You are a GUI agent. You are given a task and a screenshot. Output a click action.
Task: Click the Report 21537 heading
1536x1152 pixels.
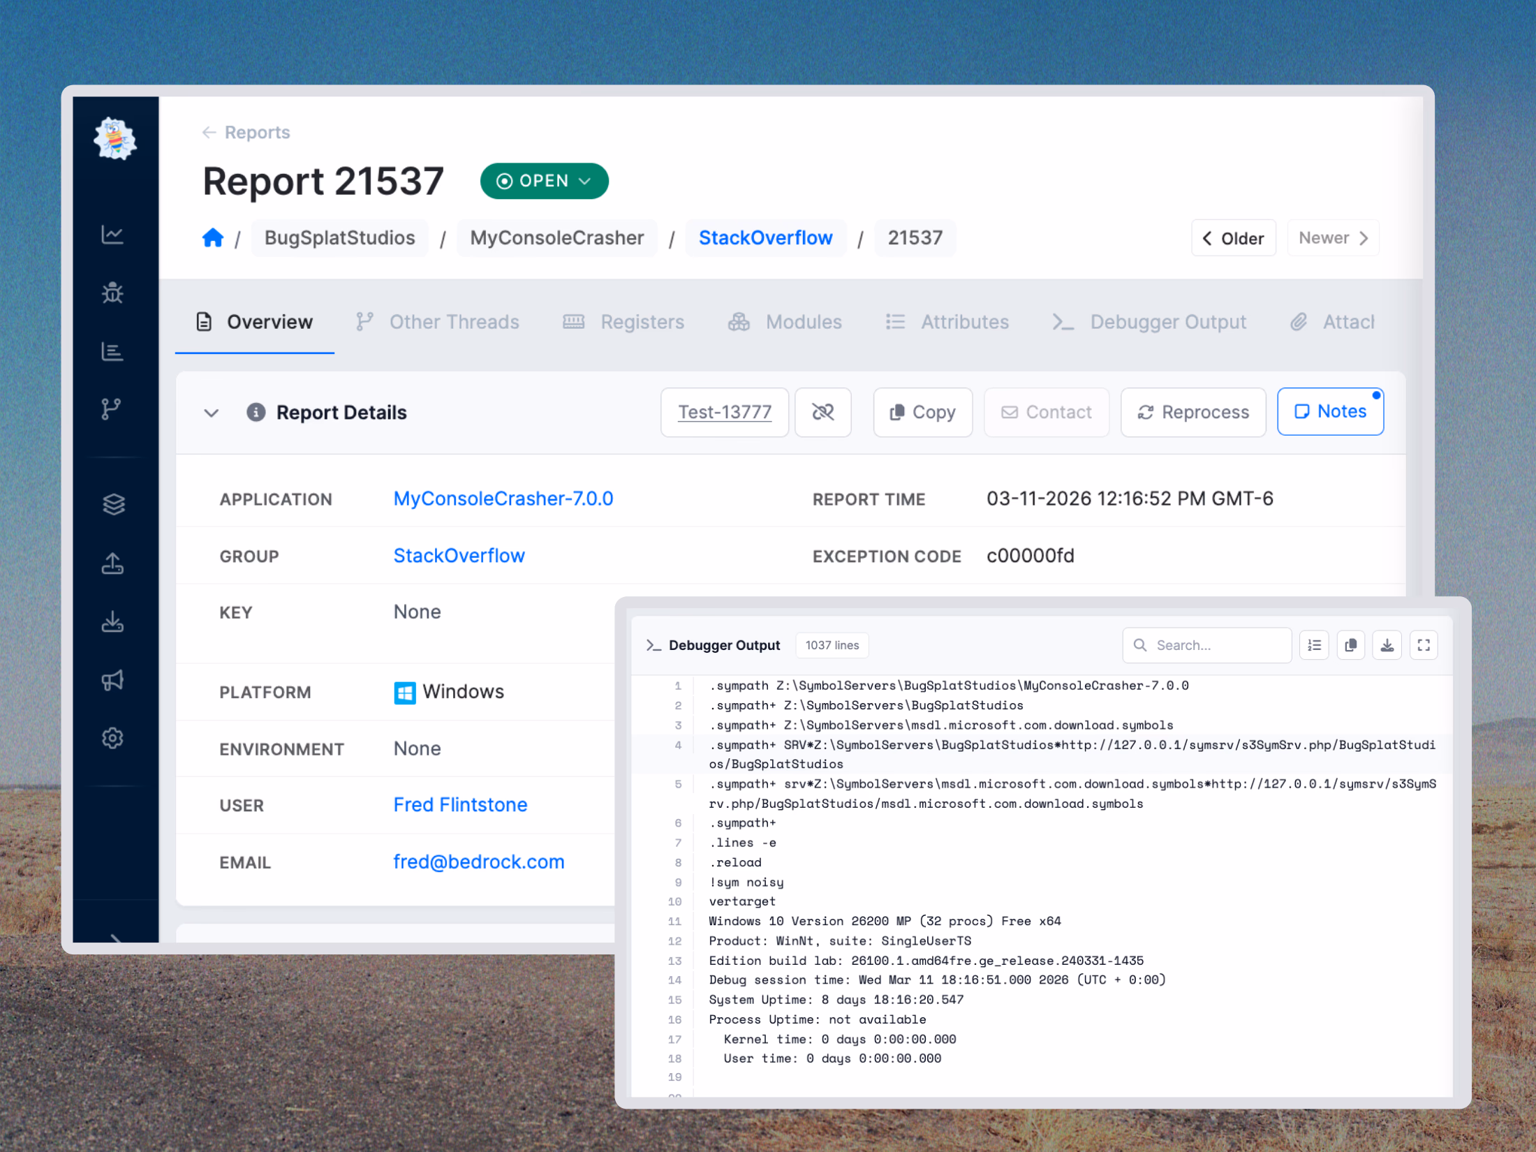[323, 181]
